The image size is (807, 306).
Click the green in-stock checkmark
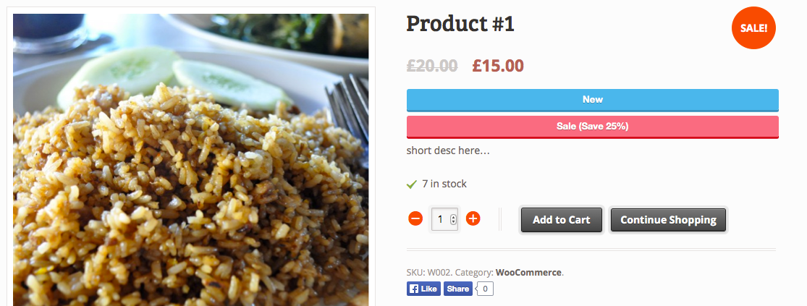click(x=412, y=184)
